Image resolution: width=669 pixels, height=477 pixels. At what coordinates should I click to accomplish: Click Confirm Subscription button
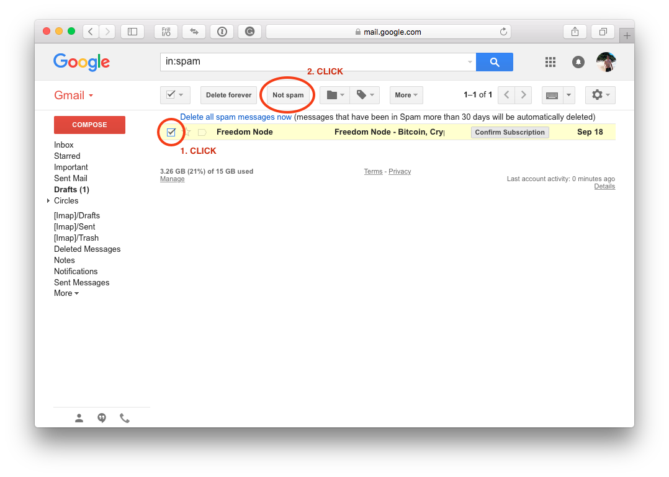pyautogui.click(x=510, y=132)
